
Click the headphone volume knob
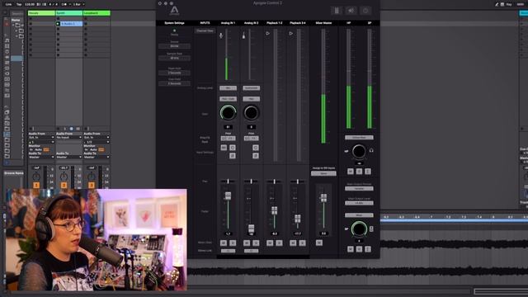pyautogui.click(x=359, y=151)
